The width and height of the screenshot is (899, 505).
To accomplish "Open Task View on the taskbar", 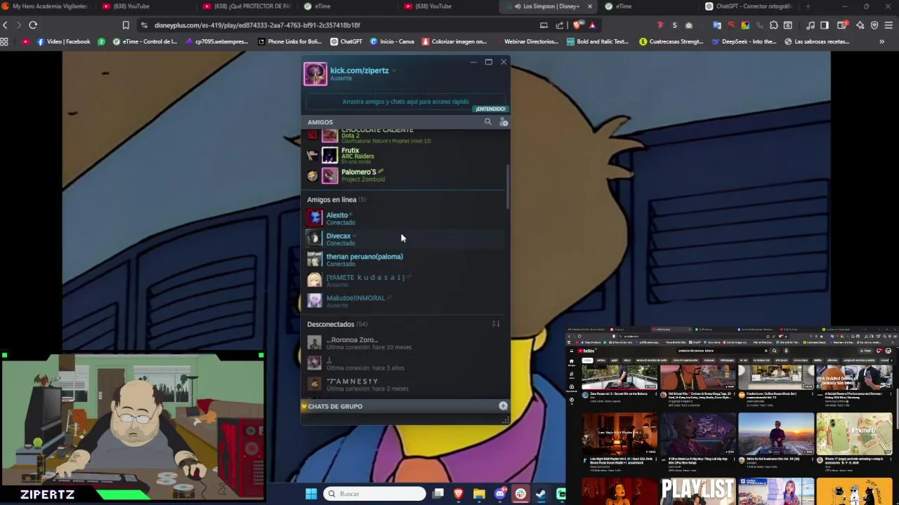I will (x=438, y=494).
